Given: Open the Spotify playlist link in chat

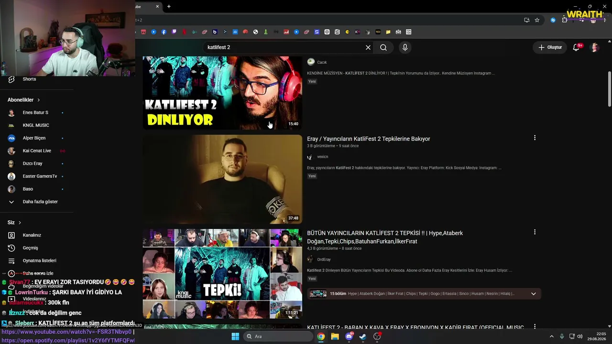Looking at the screenshot, I should pyautogui.click(x=68, y=340).
